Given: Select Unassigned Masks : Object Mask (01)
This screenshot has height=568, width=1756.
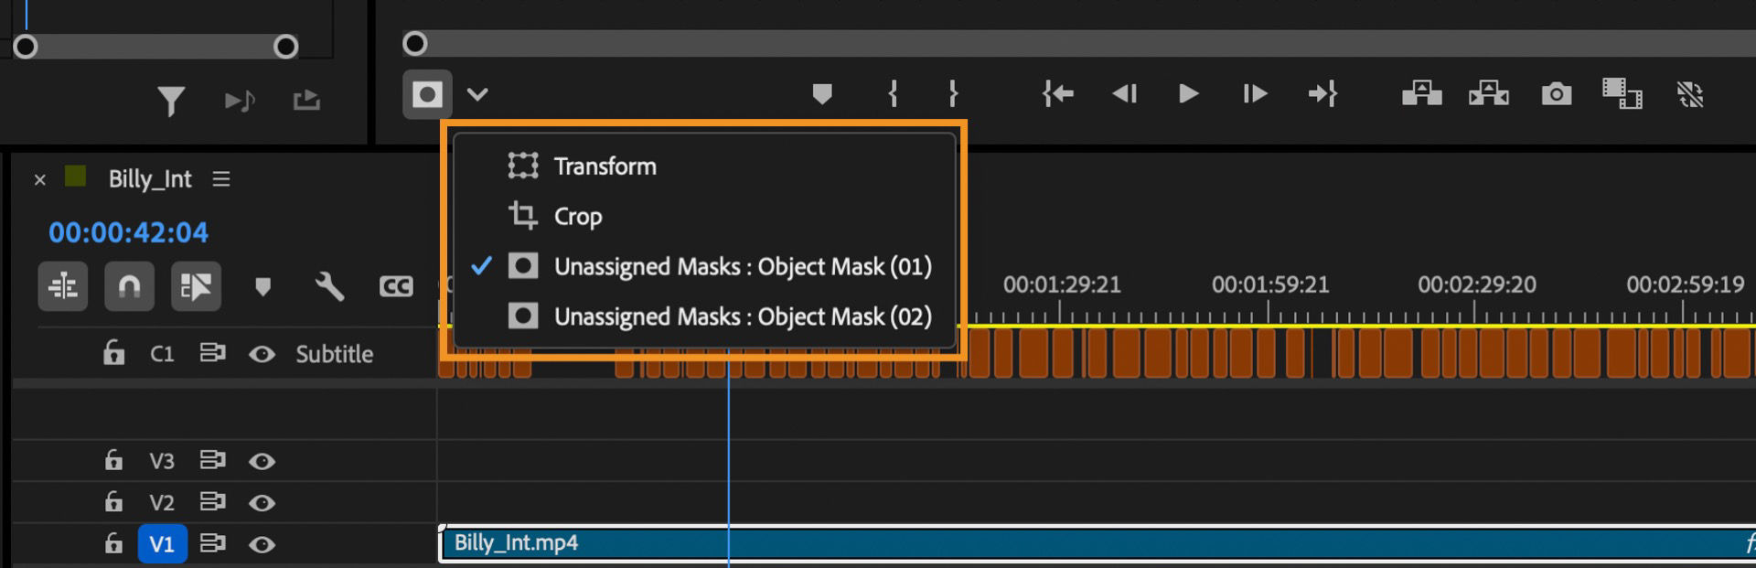Looking at the screenshot, I should [x=743, y=267].
